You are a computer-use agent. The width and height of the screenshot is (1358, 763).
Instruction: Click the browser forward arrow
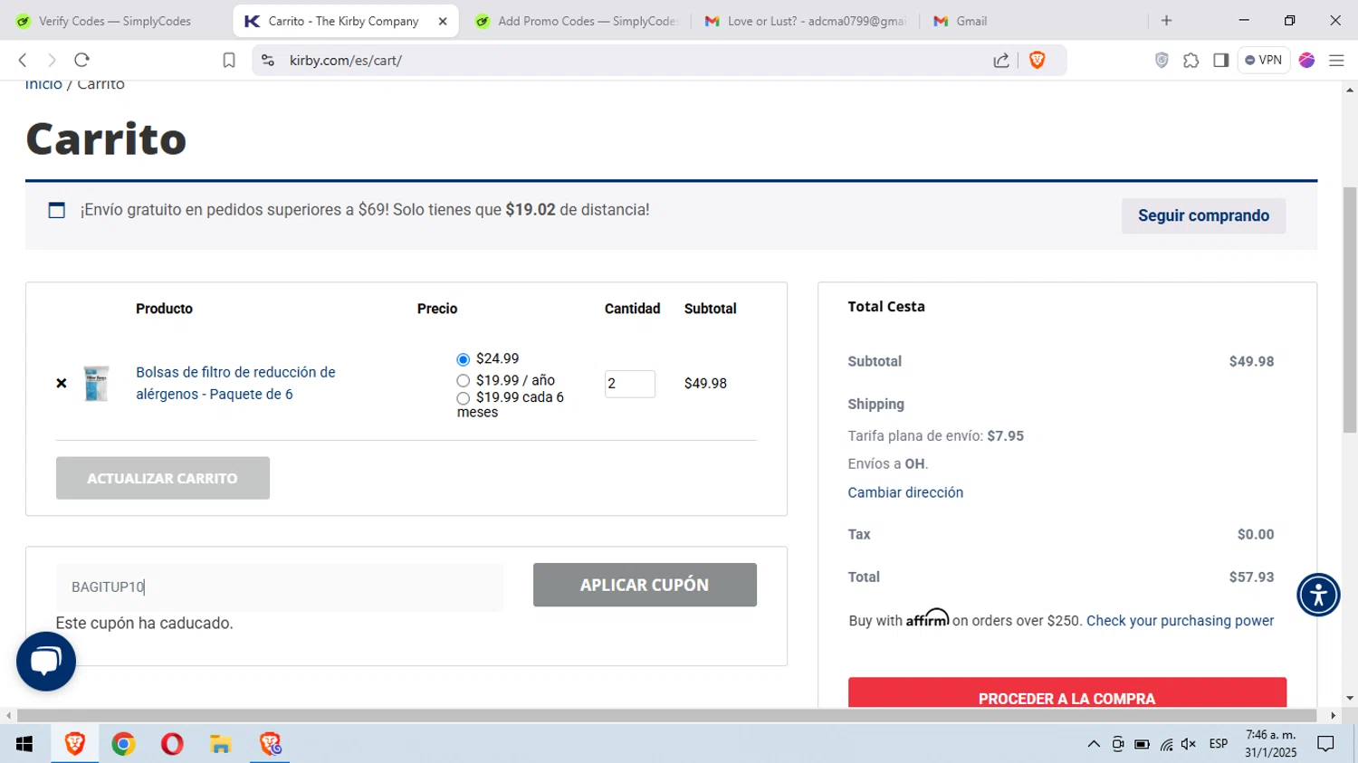click(52, 60)
